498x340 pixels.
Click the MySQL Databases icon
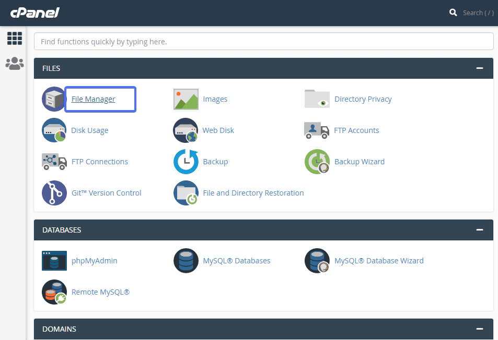(186, 260)
